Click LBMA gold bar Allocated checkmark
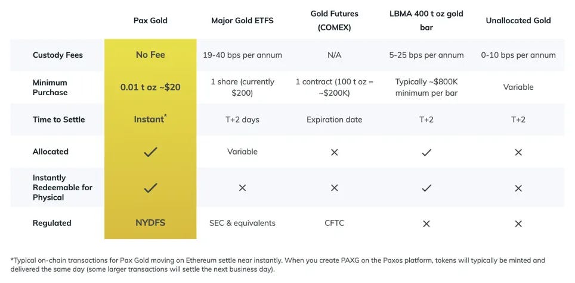 426,152
